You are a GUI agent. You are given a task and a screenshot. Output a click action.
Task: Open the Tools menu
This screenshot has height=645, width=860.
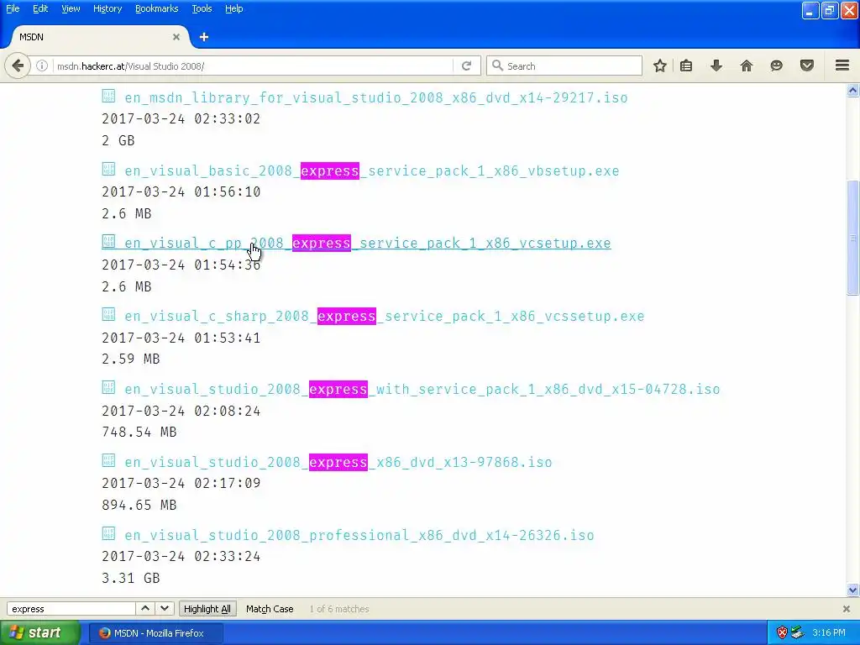pos(202,8)
